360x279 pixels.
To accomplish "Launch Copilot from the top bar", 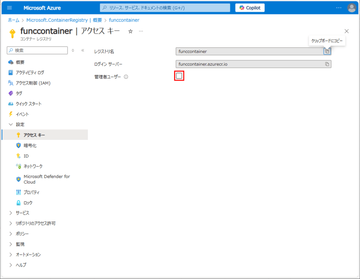I will coord(250,7).
